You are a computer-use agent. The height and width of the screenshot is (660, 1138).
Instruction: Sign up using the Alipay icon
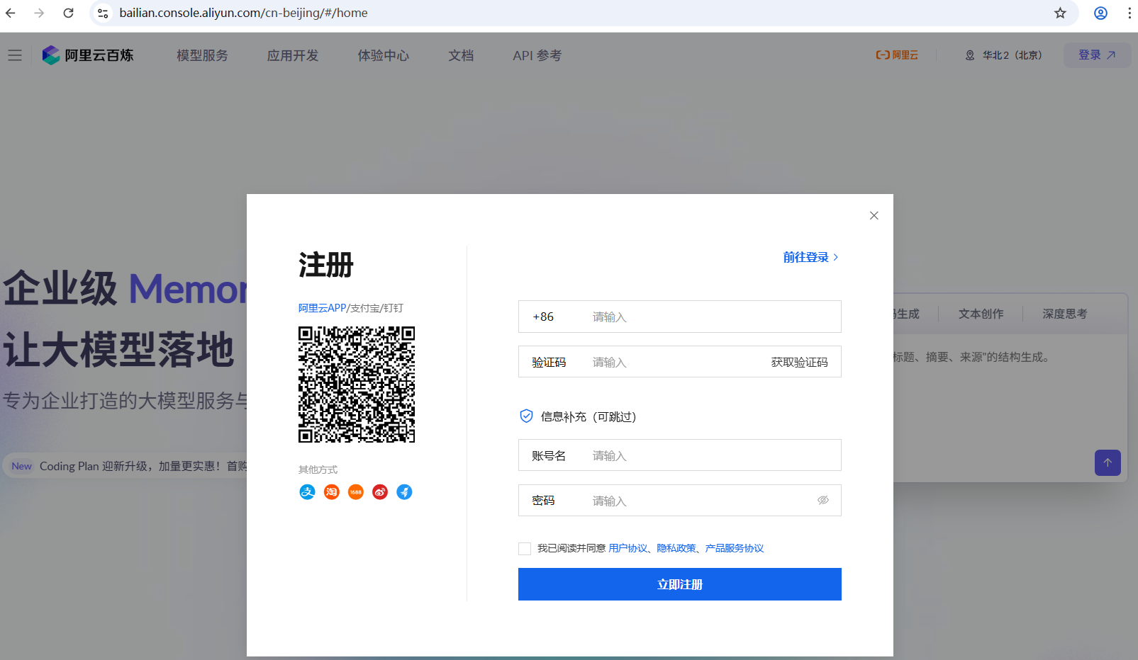click(x=307, y=492)
